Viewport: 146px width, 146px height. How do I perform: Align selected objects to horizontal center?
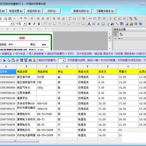43,19
